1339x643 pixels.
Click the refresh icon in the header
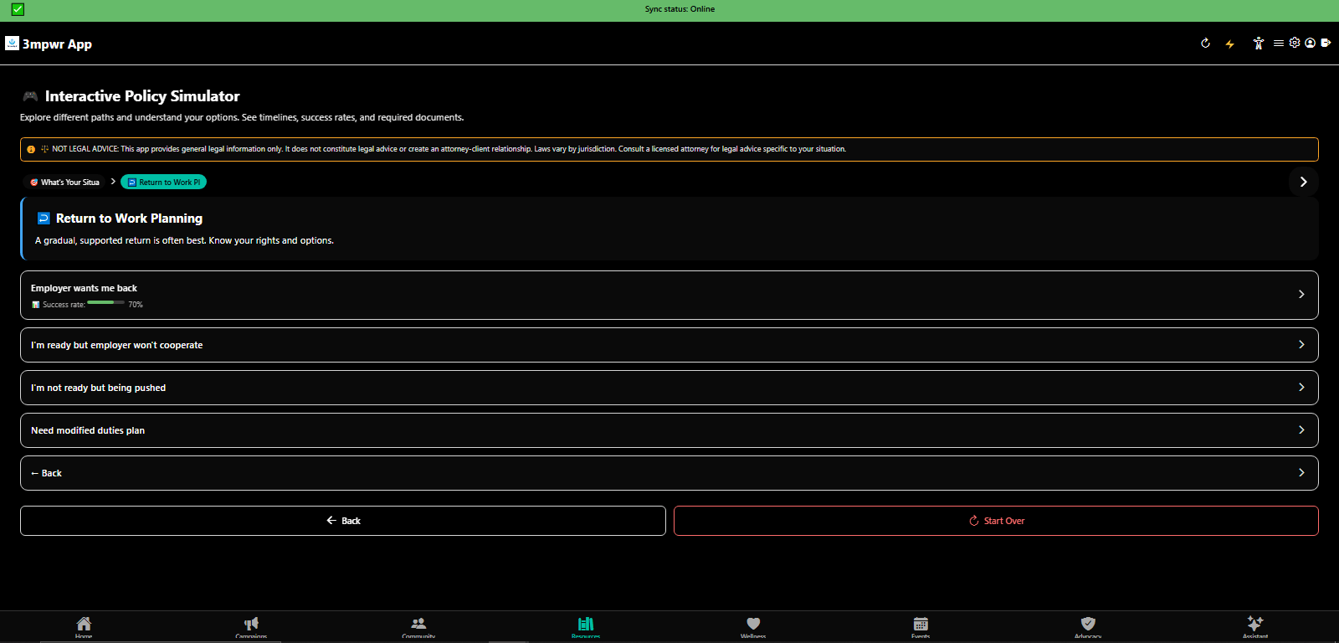(x=1205, y=44)
